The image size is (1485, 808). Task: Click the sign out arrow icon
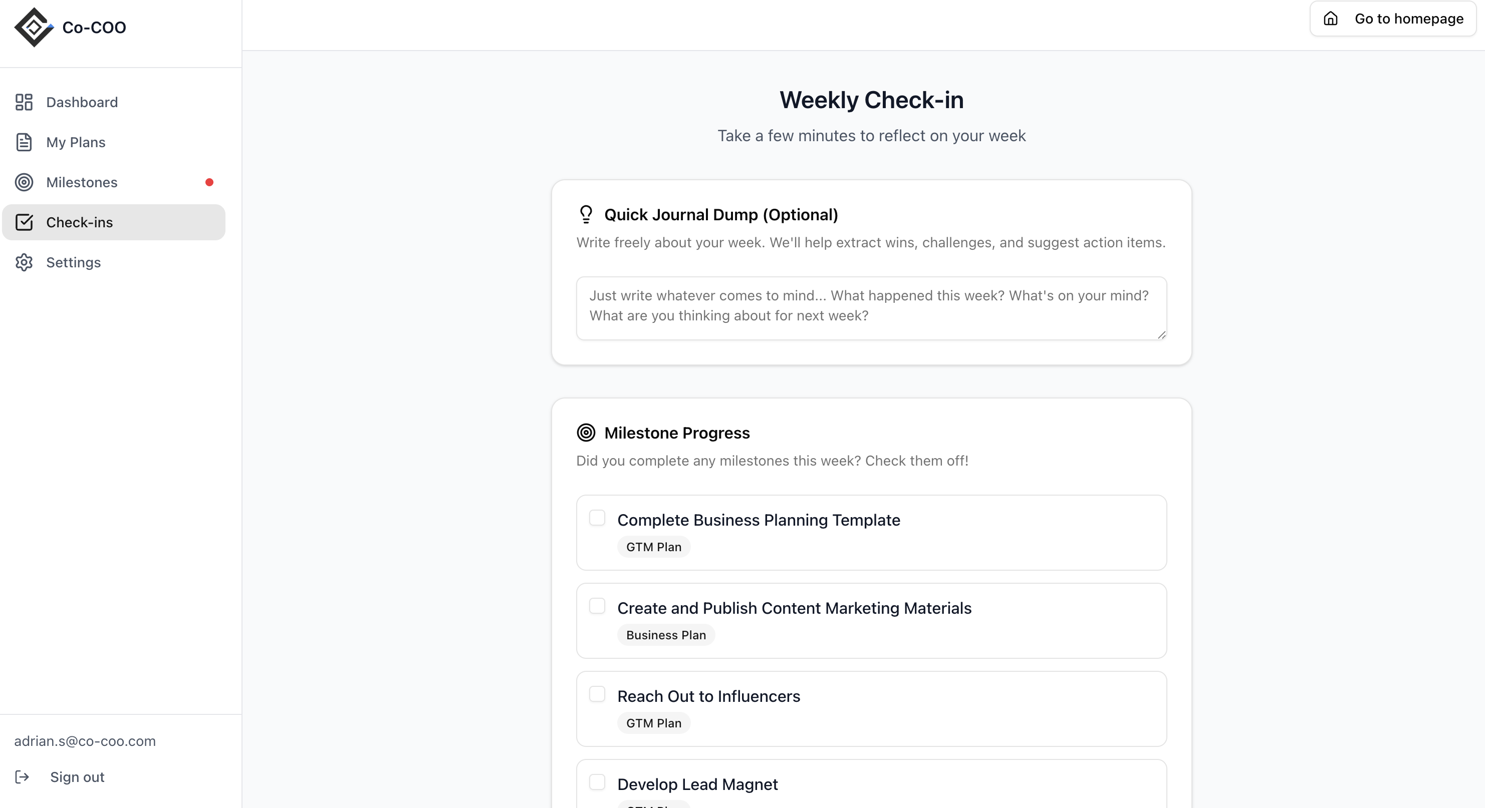tap(23, 777)
